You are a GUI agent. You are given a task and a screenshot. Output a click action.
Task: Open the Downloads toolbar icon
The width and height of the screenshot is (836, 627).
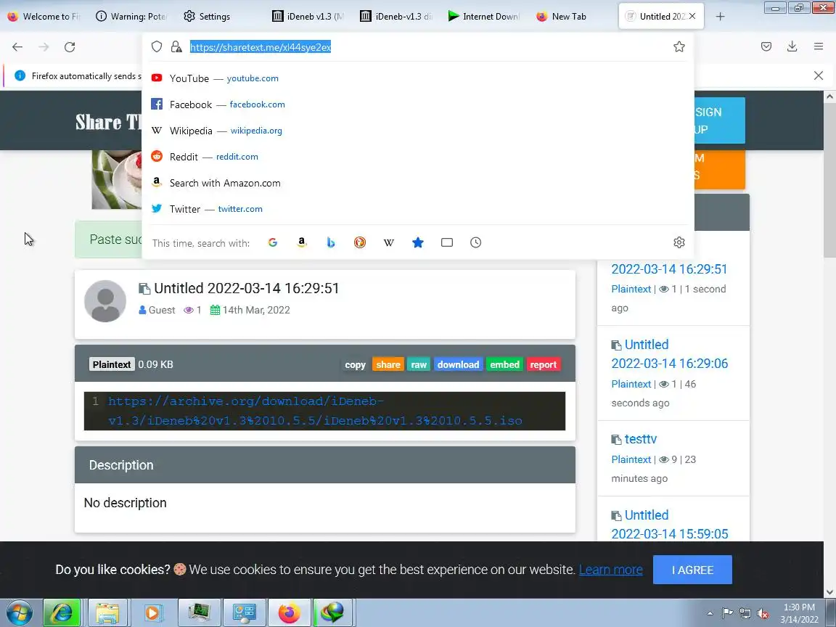(x=792, y=47)
